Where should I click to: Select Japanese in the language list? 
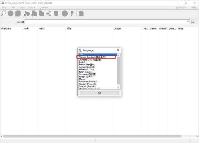[x=88, y=74]
